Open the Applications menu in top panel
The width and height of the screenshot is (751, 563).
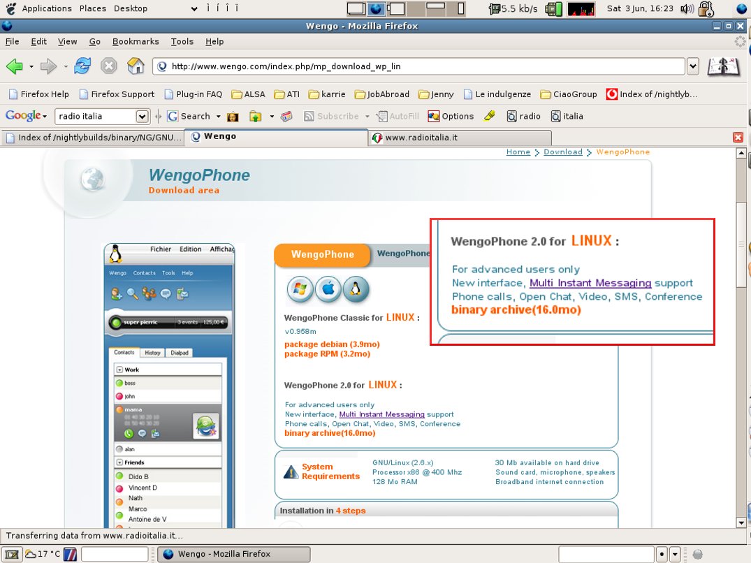pos(47,8)
